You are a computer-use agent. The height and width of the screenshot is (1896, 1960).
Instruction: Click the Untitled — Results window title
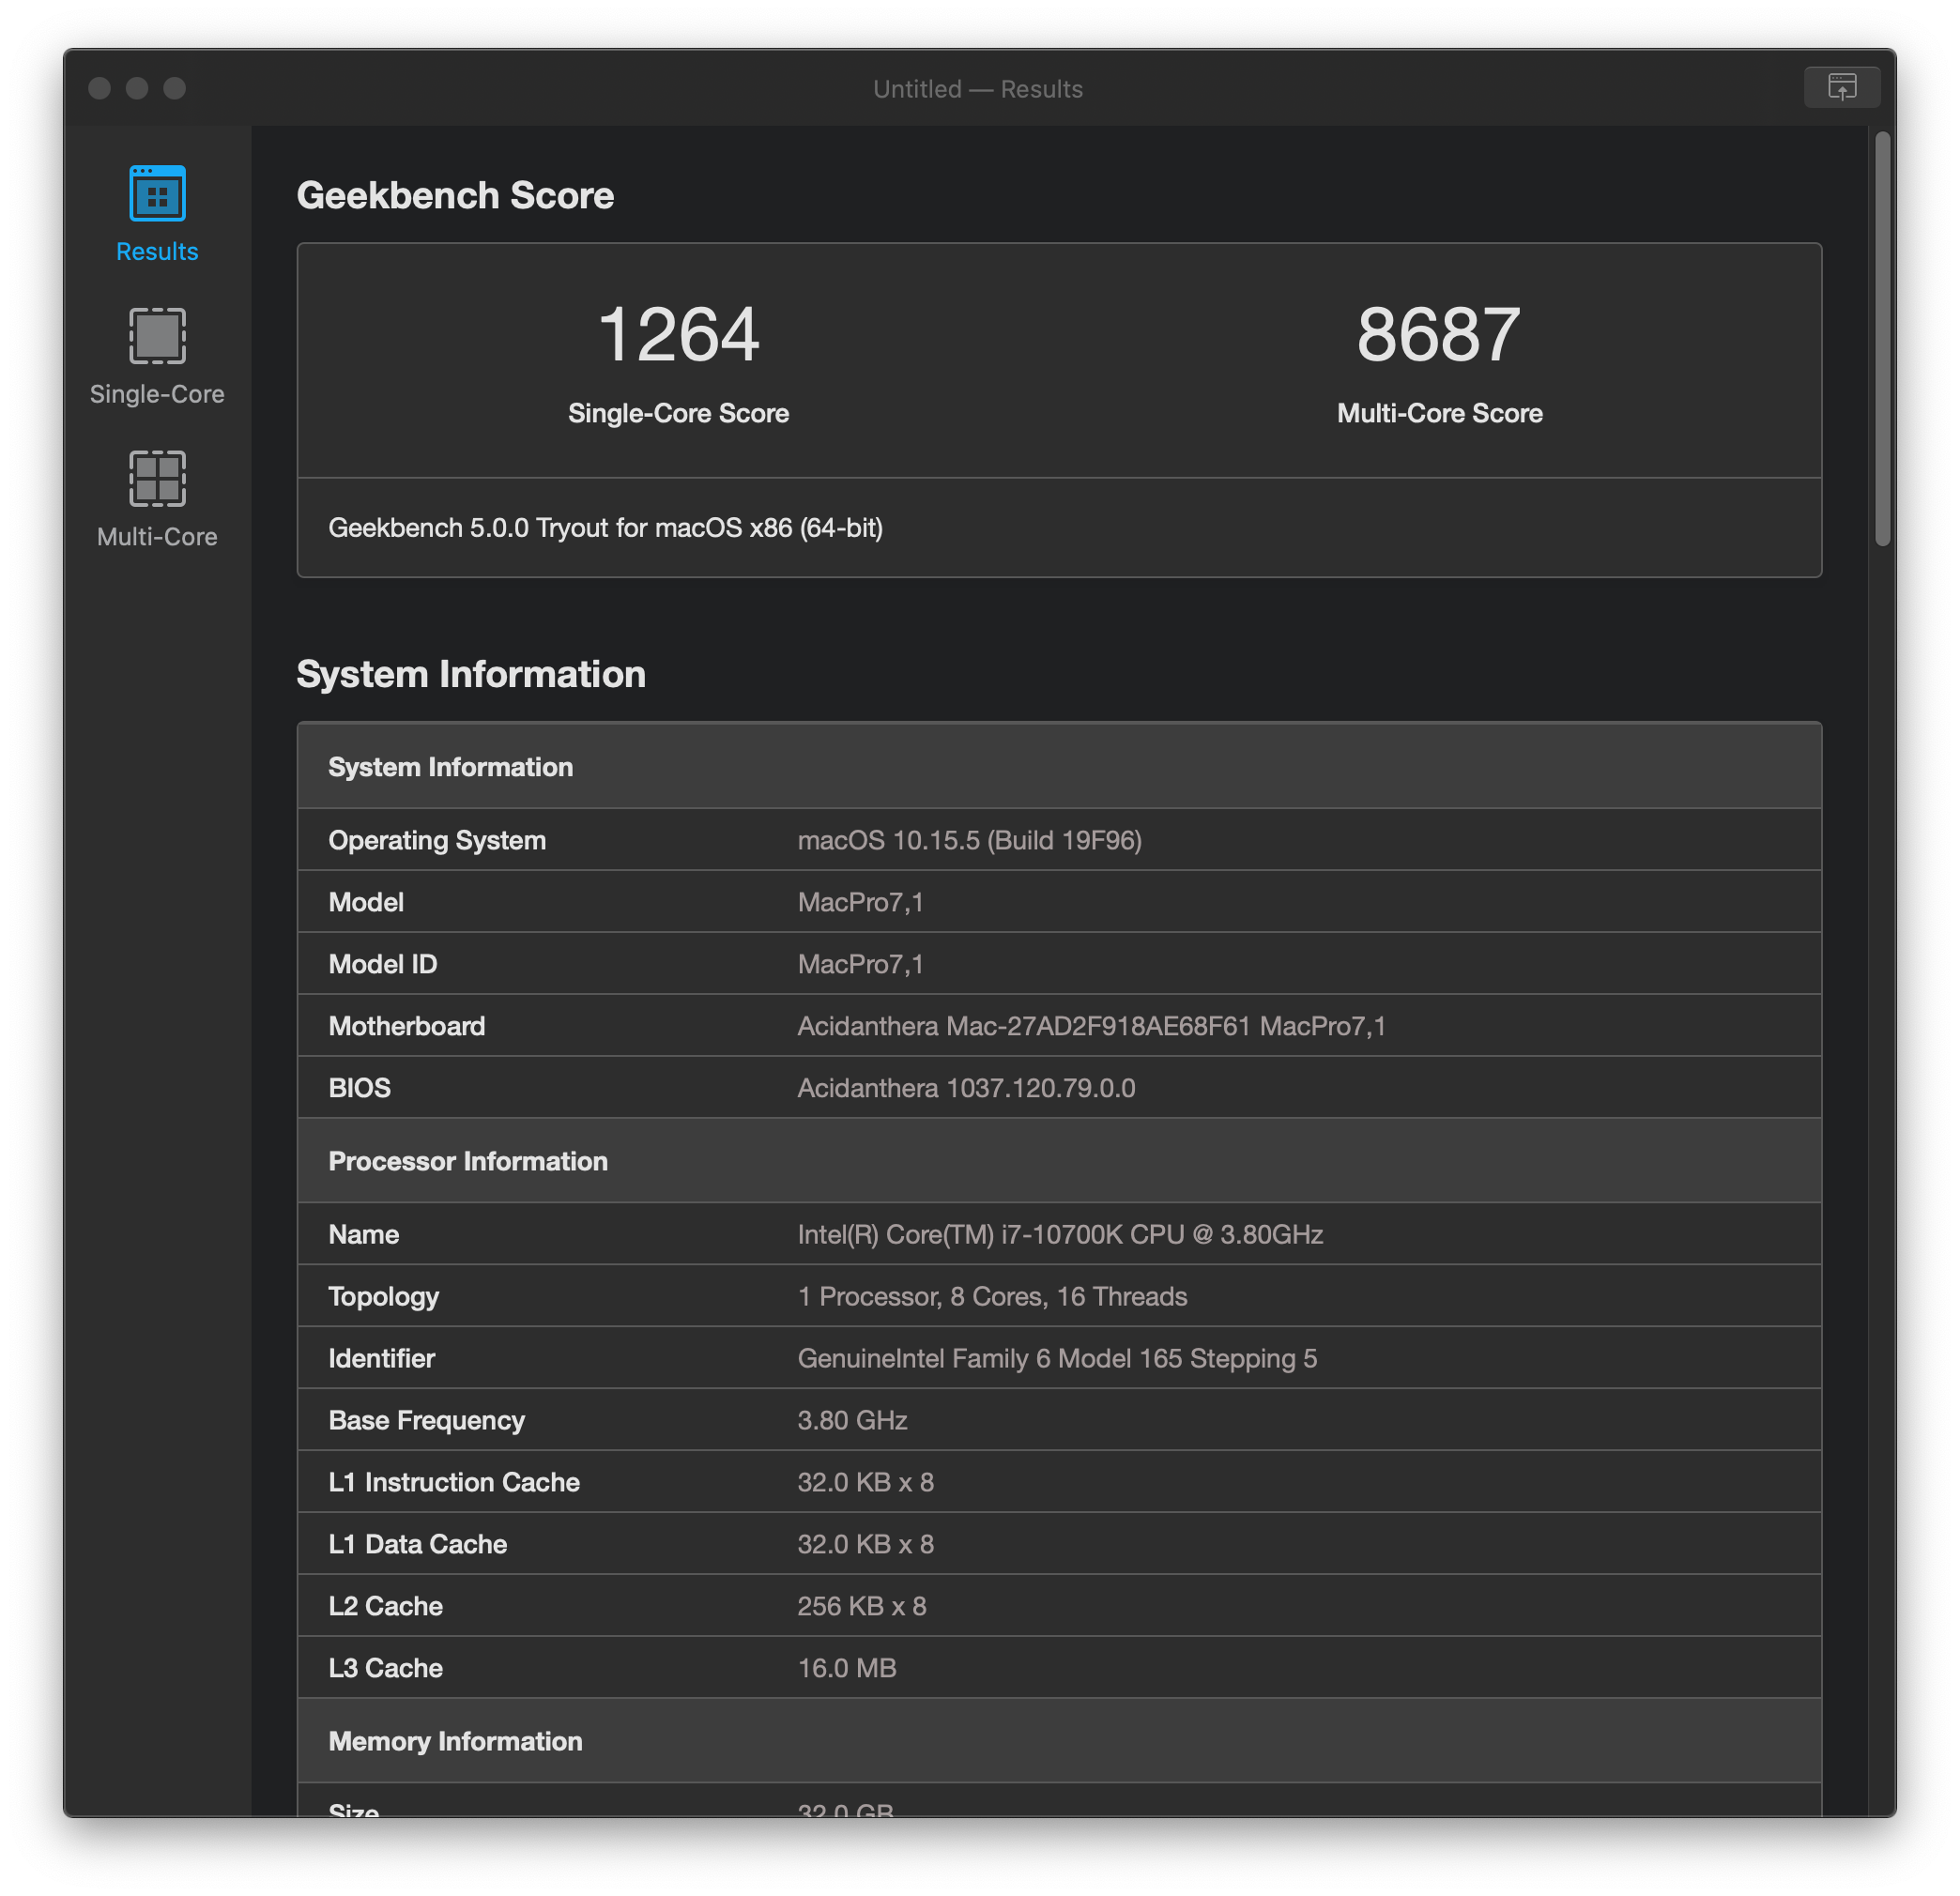977,89
